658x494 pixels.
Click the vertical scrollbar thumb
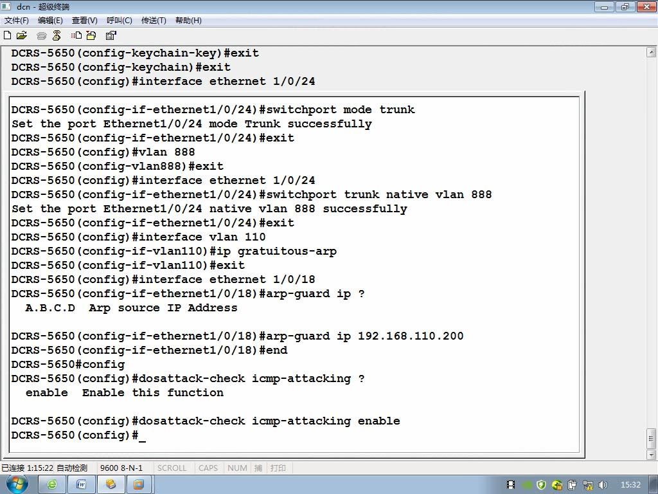coord(651,439)
